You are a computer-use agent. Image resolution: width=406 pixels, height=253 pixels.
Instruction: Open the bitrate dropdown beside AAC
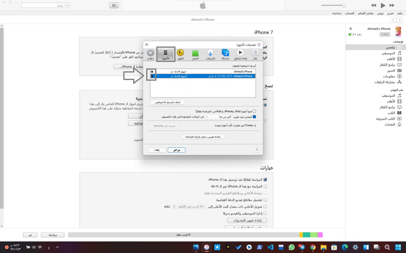tap(188, 206)
